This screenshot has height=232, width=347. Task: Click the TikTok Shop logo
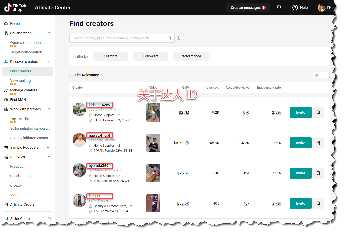(15, 8)
